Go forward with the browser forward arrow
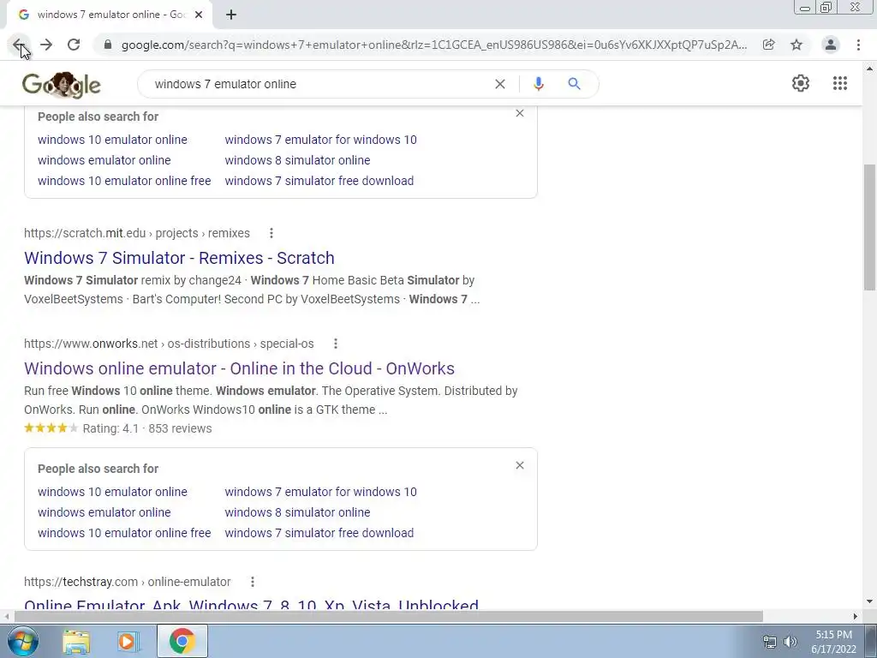The width and height of the screenshot is (877, 658). (x=46, y=45)
